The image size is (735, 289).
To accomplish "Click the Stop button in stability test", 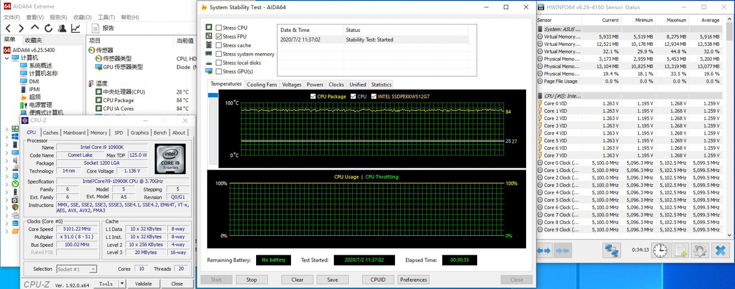I will tap(252, 280).
